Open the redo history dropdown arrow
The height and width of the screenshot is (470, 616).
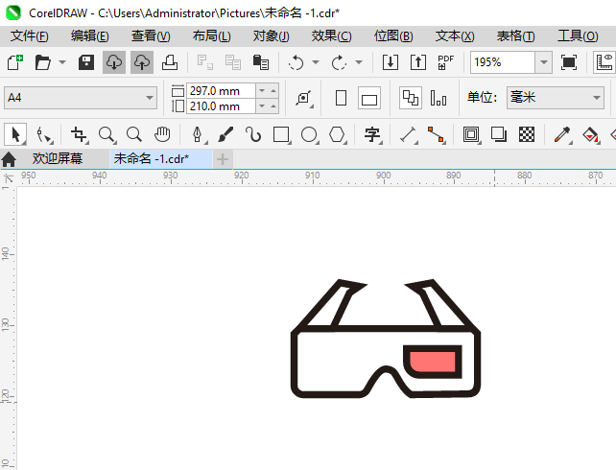[359, 62]
